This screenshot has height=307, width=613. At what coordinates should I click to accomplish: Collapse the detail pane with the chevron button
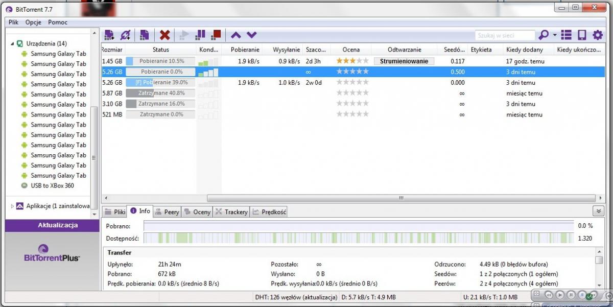(x=597, y=211)
